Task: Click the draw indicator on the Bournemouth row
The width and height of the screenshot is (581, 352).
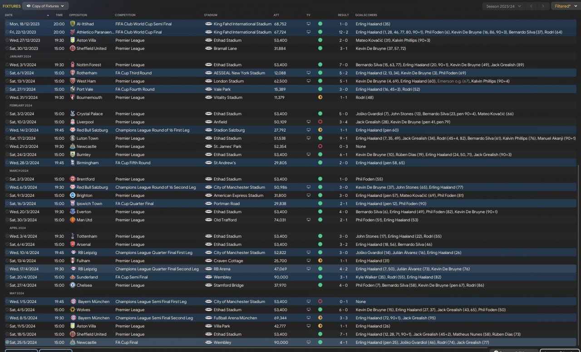Action: pos(320,97)
